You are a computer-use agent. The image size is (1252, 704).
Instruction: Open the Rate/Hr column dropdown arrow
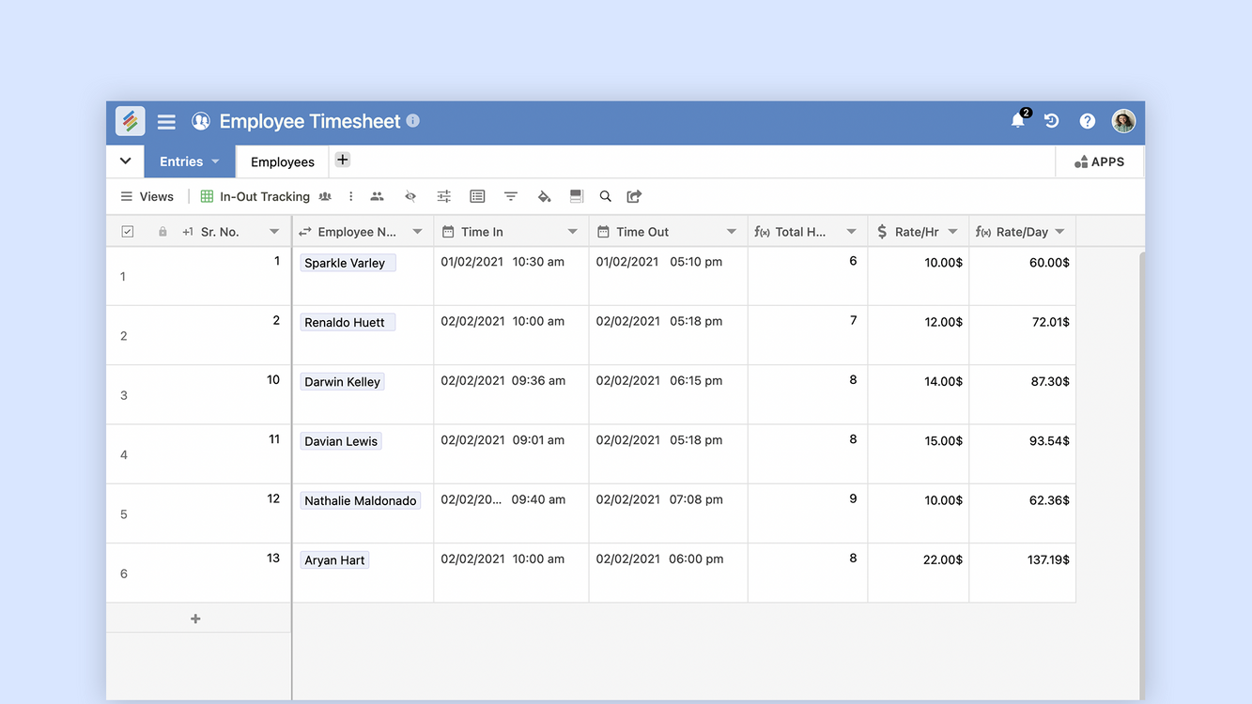952,232
